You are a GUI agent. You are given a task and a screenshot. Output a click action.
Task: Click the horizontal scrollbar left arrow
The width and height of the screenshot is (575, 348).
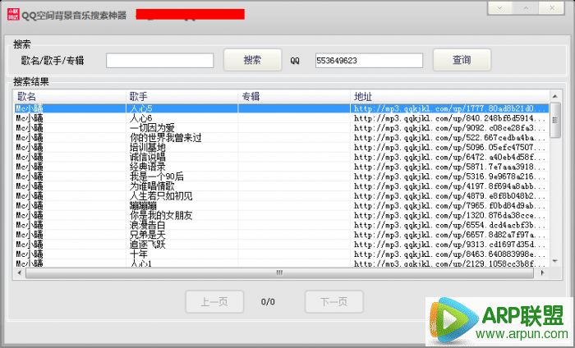pyautogui.click(x=19, y=272)
